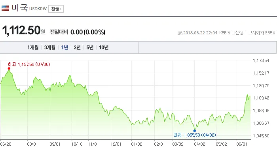
Task: Click the 06/01 x-axis date label
Action: (x=242, y=144)
